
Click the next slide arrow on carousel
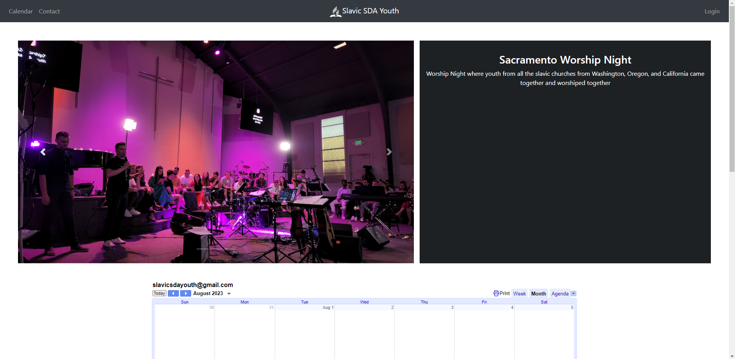tap(389, 152)
